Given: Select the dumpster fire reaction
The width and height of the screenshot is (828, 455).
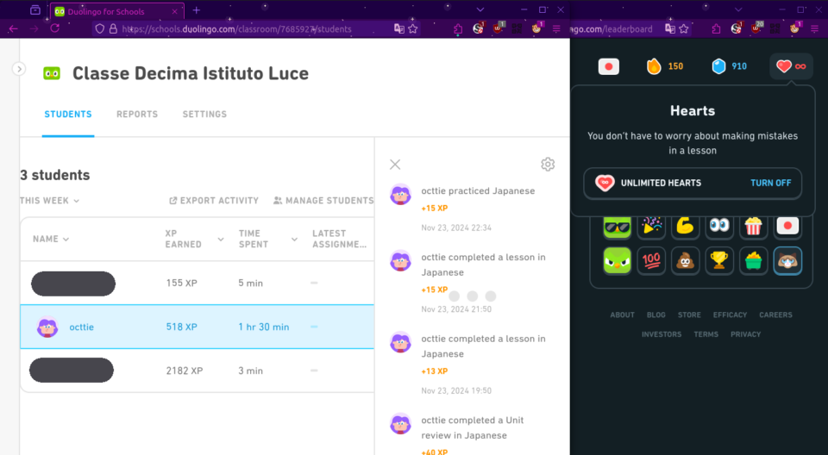Looking at the screenshot, I should [753, 261].
